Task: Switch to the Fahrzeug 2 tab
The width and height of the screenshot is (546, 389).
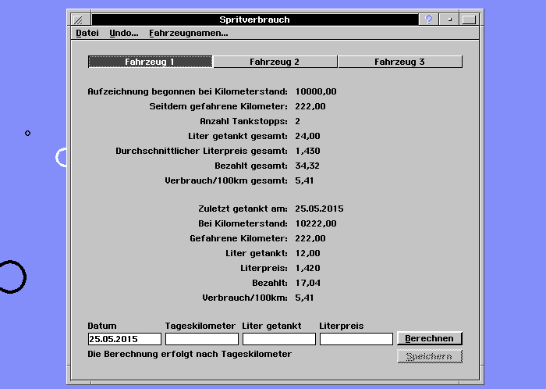Action: pos(275,62)
